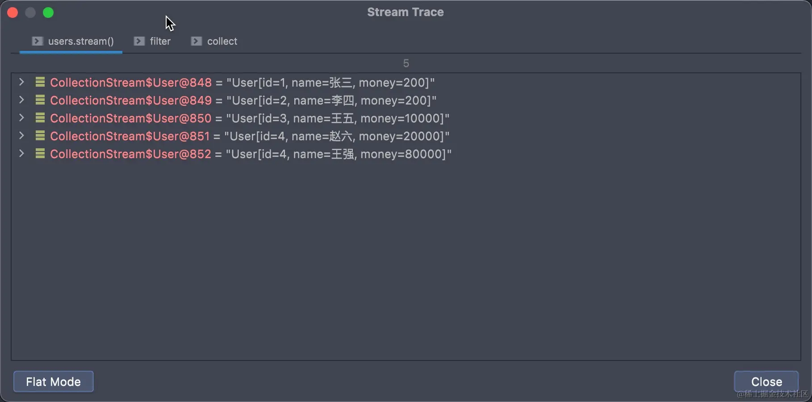This screenshot has height=402, width=812.
Task: Switch to the filter tab
Action: tap(159, 41)
